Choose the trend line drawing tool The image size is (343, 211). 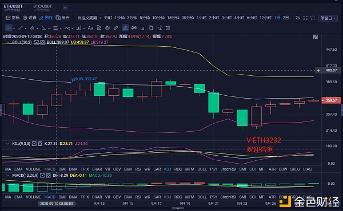tap(21, 28)
